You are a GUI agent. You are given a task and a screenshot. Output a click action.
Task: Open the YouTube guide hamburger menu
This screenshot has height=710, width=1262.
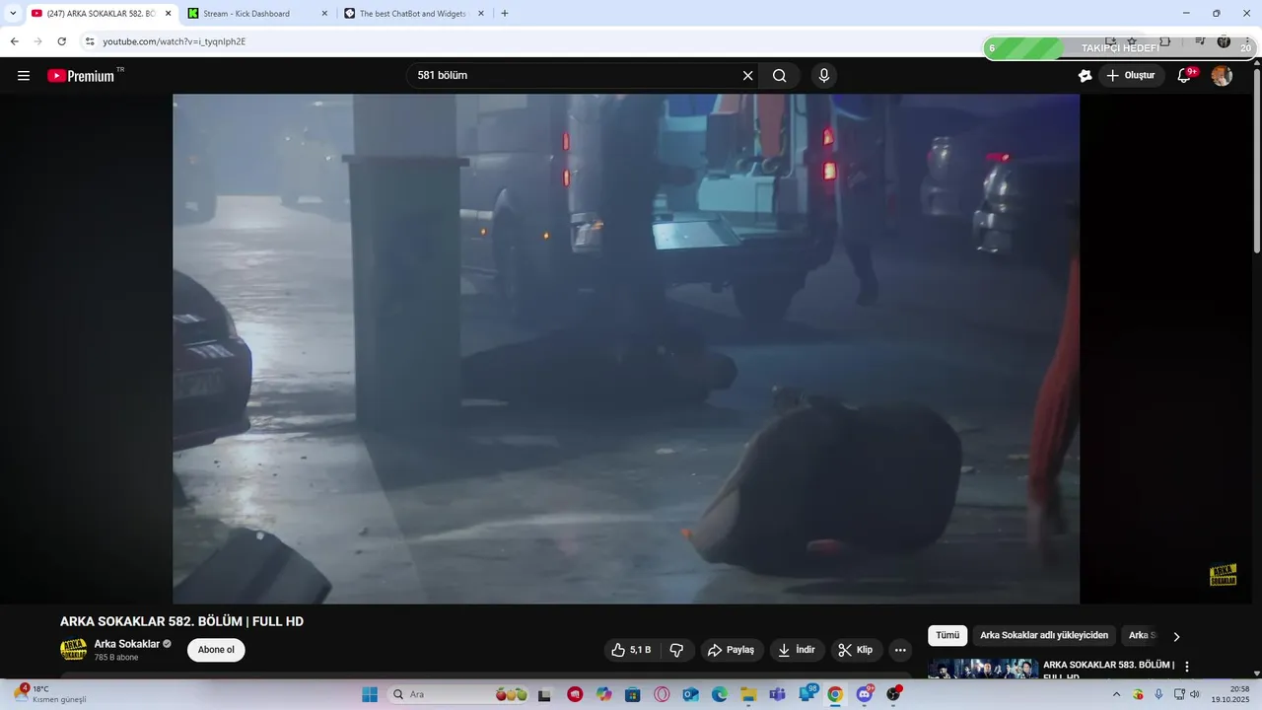24,76
